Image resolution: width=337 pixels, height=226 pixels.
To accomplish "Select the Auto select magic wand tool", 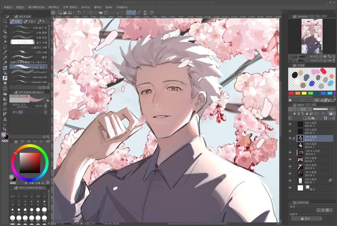I will pos(5,42).
